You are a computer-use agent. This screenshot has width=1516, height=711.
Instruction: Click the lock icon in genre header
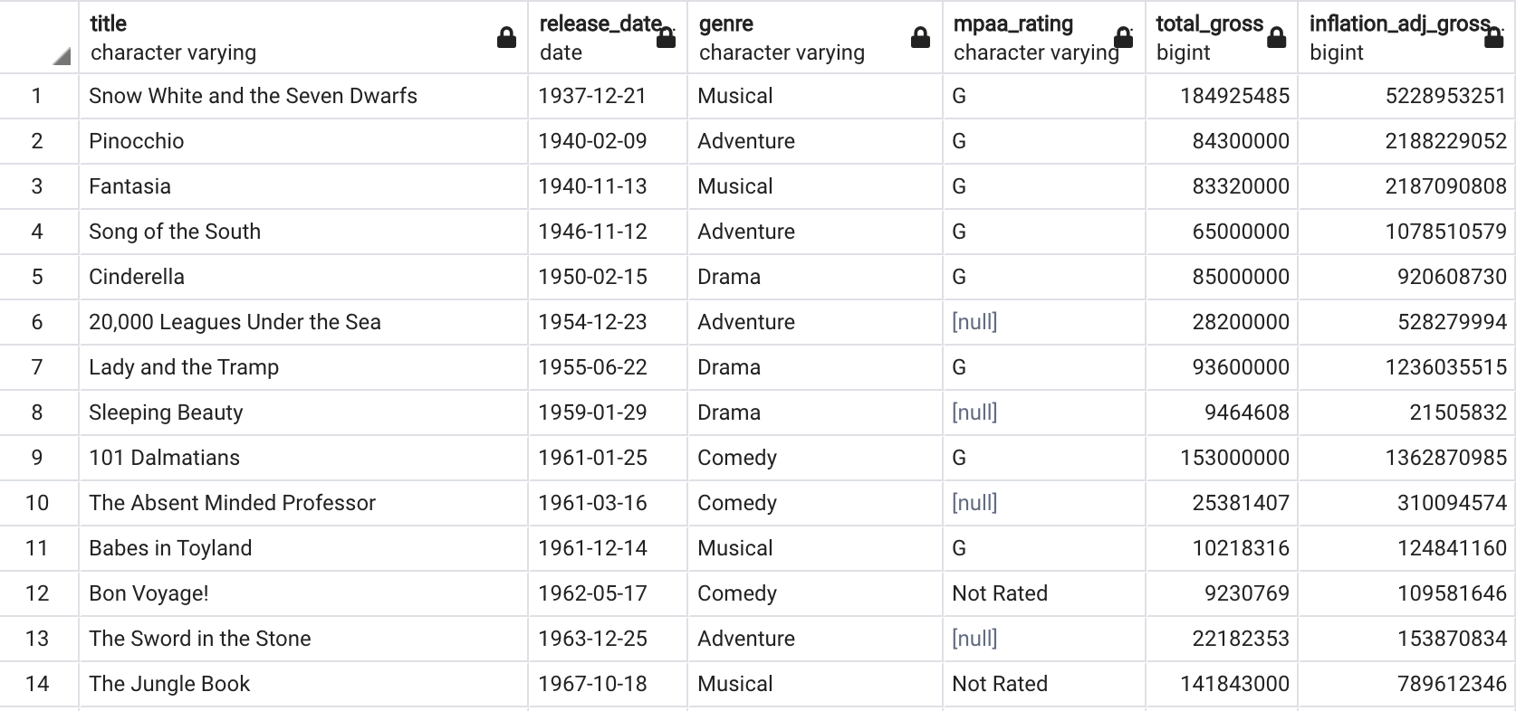[920, 38]
